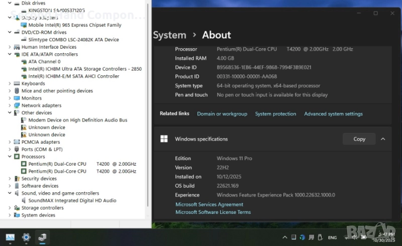Expand the Network adapters node
402x246 pixels.
[x=10, y=105]
